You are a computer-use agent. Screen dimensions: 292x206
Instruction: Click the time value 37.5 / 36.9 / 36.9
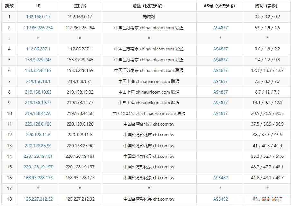coord(268,124)
